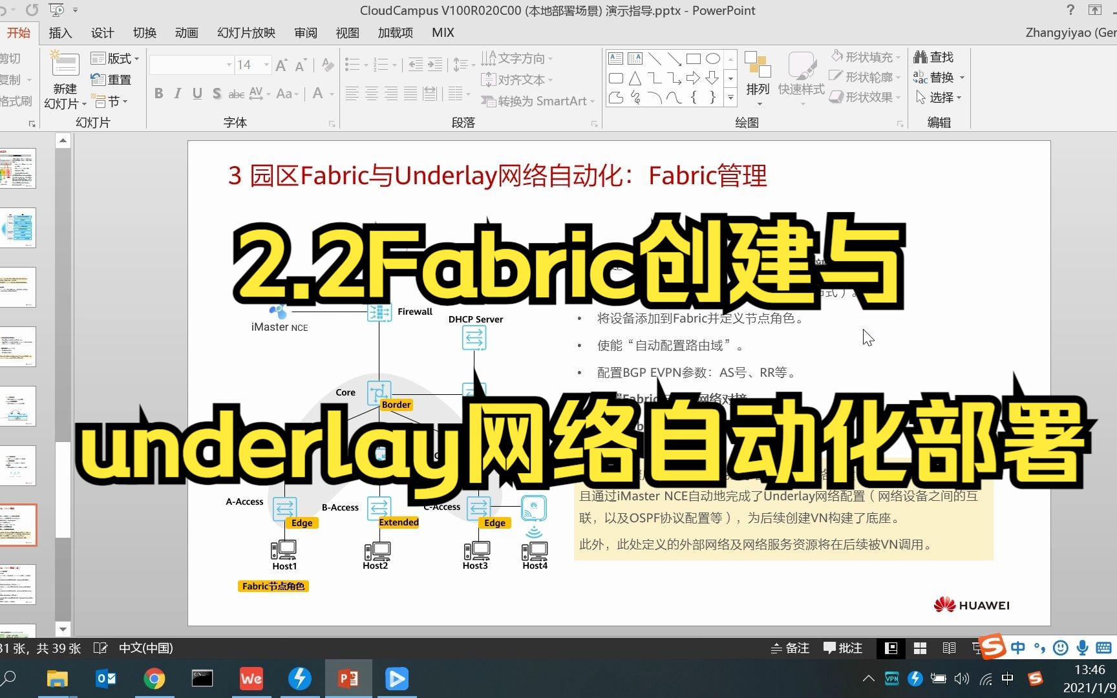
Task: Open the Select (选择) dropdown
Action: 939,98
